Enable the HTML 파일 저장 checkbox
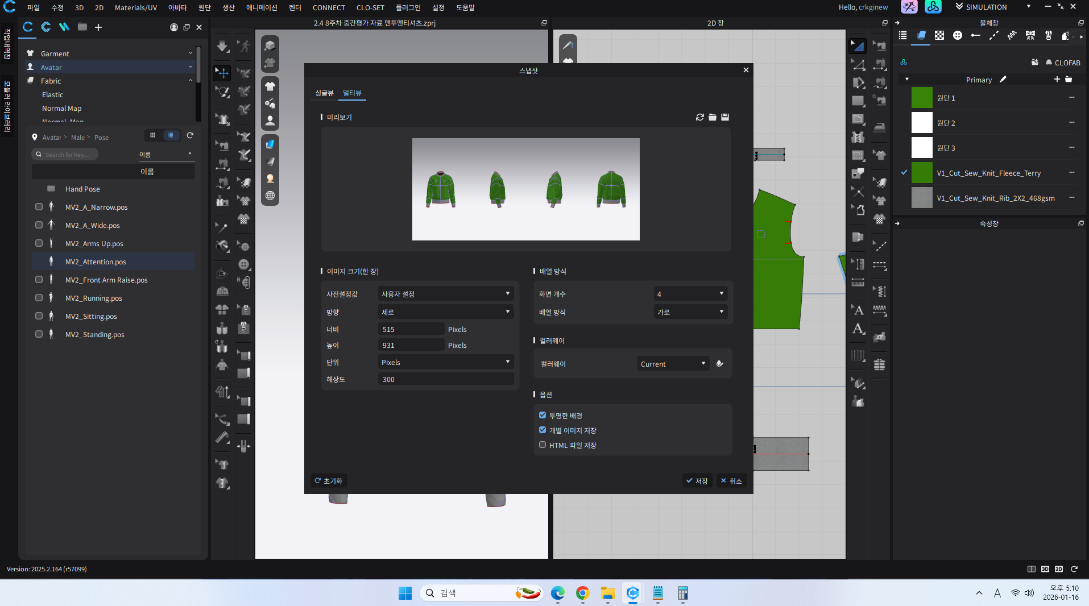This screenshot has width=1089, height=606. [x=543, y=445]
